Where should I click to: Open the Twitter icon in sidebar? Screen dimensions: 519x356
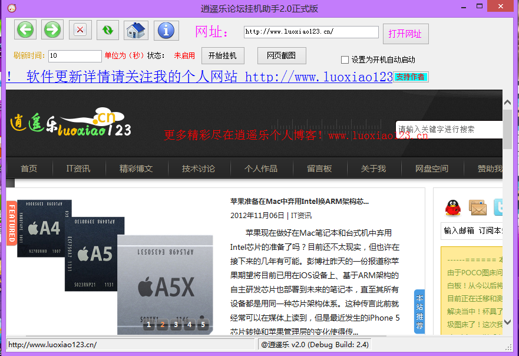point(498,208)
